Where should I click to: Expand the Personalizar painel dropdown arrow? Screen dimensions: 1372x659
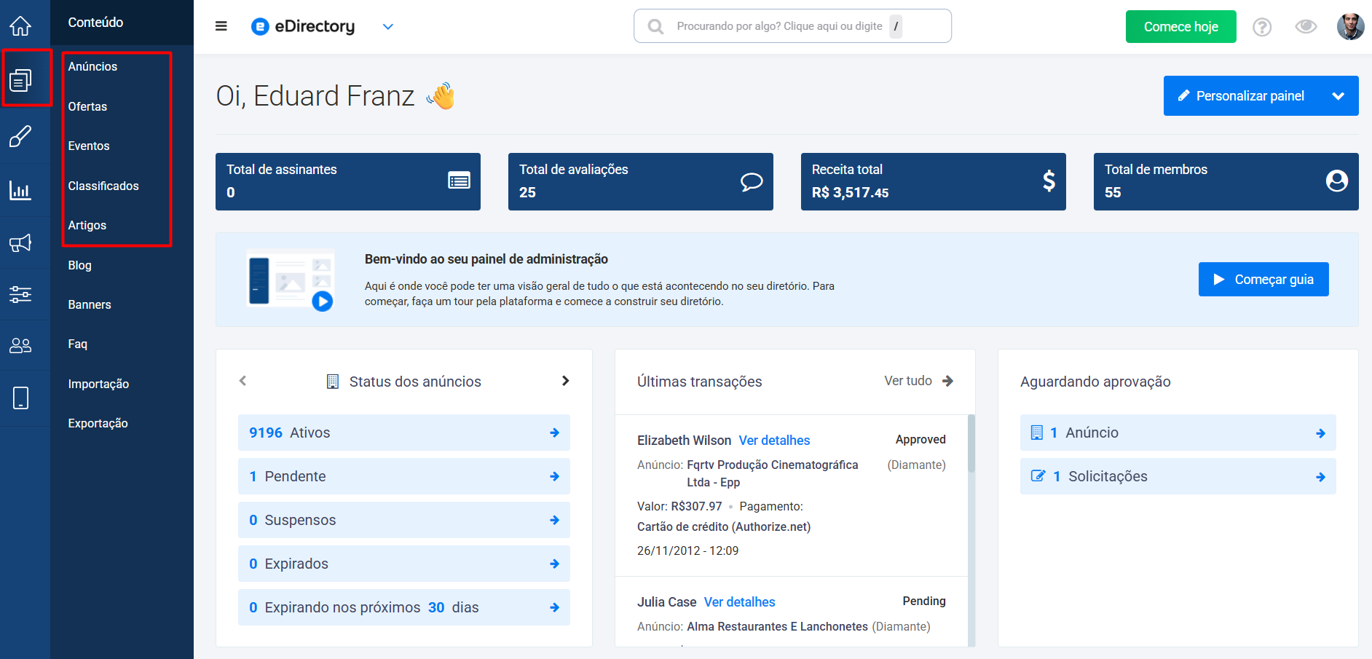click(x=1338, y=96)
